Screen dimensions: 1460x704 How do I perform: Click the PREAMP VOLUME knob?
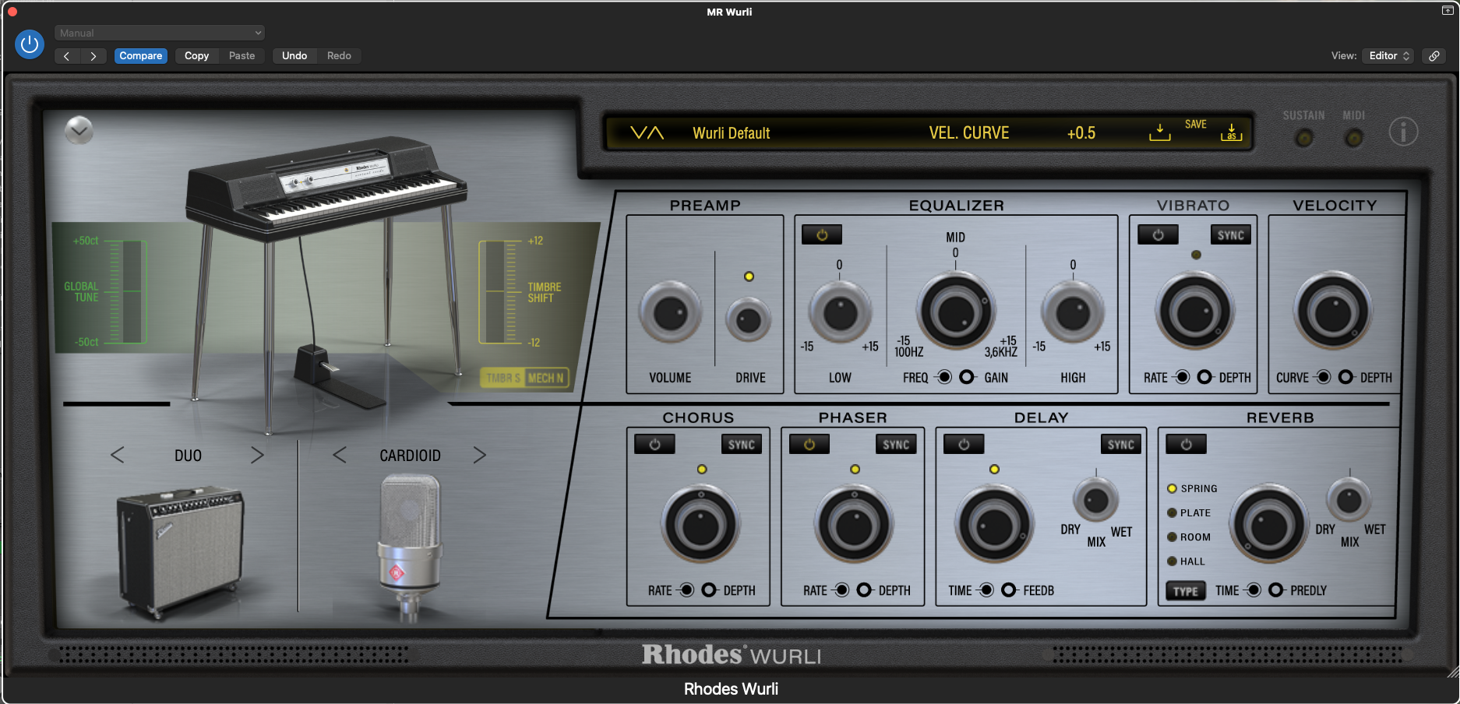pos(670,313)
